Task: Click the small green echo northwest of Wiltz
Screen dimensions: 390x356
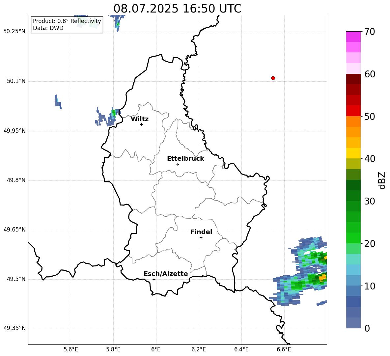Action: [114, 113]
